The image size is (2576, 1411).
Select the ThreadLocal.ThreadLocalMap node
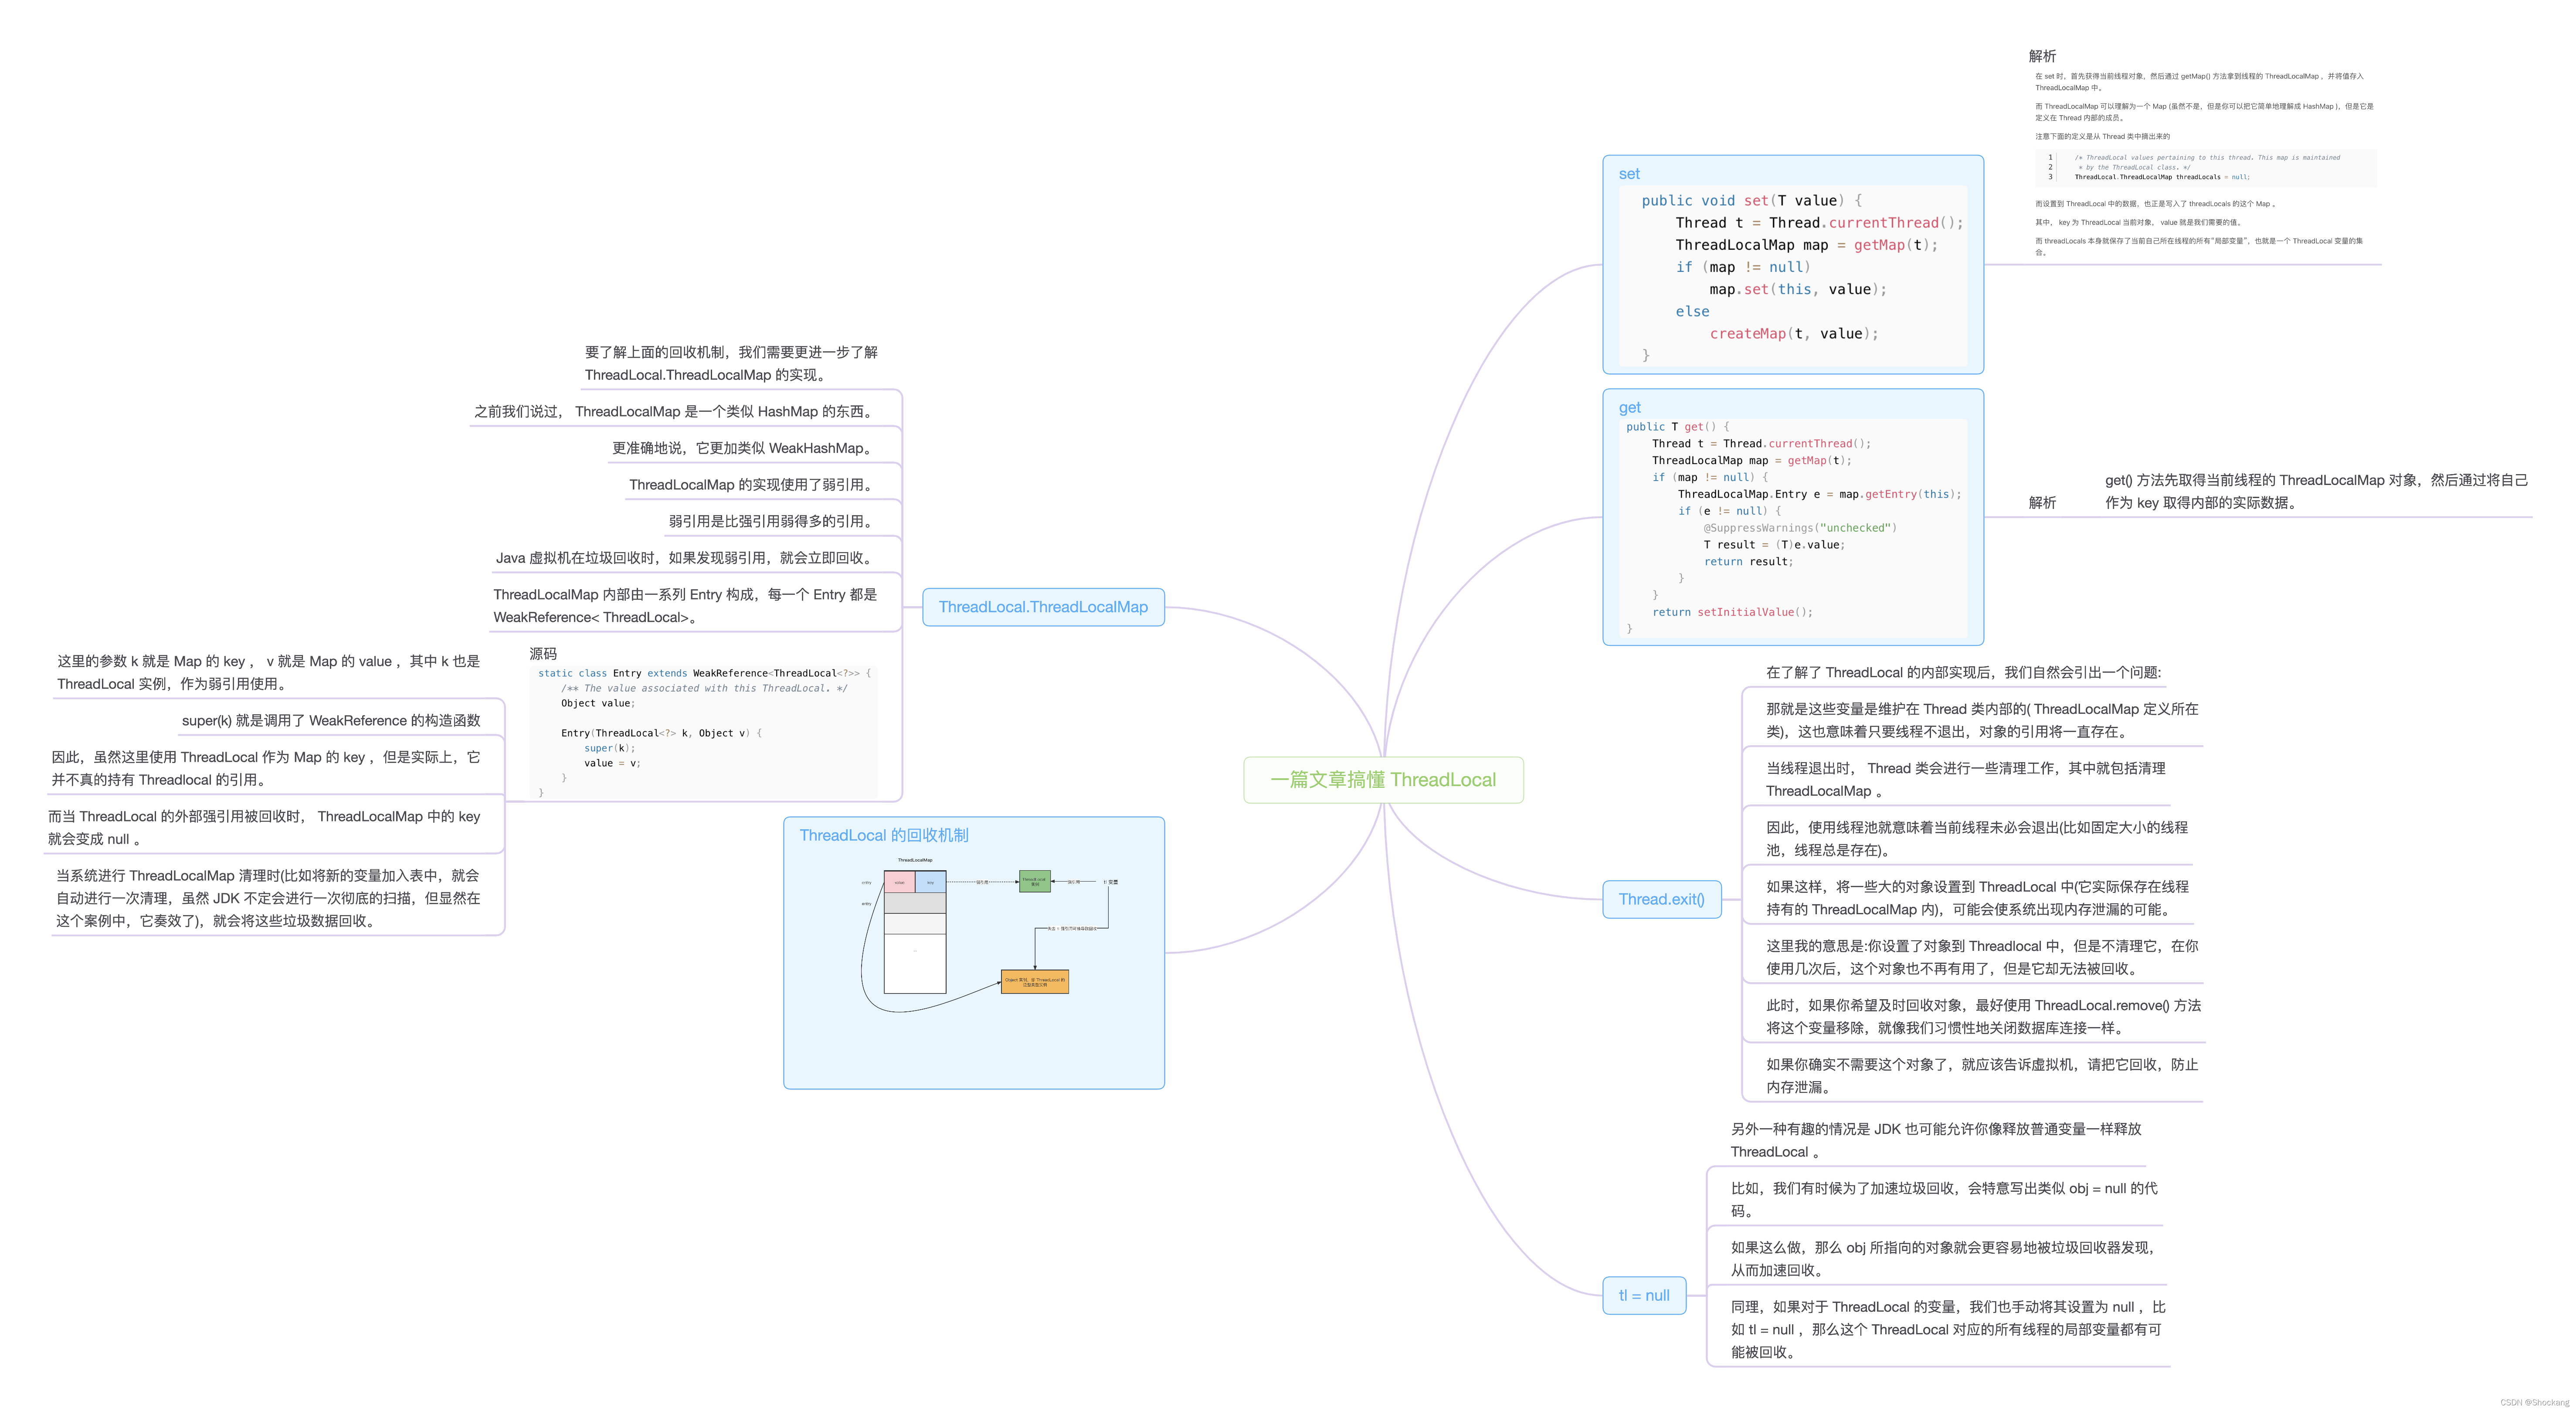coord(1043,607)
